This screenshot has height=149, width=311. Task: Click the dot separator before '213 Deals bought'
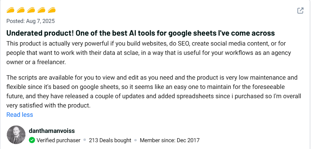click(84, 140)
